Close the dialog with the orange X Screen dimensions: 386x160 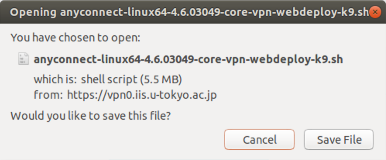[x=375, y=12]
